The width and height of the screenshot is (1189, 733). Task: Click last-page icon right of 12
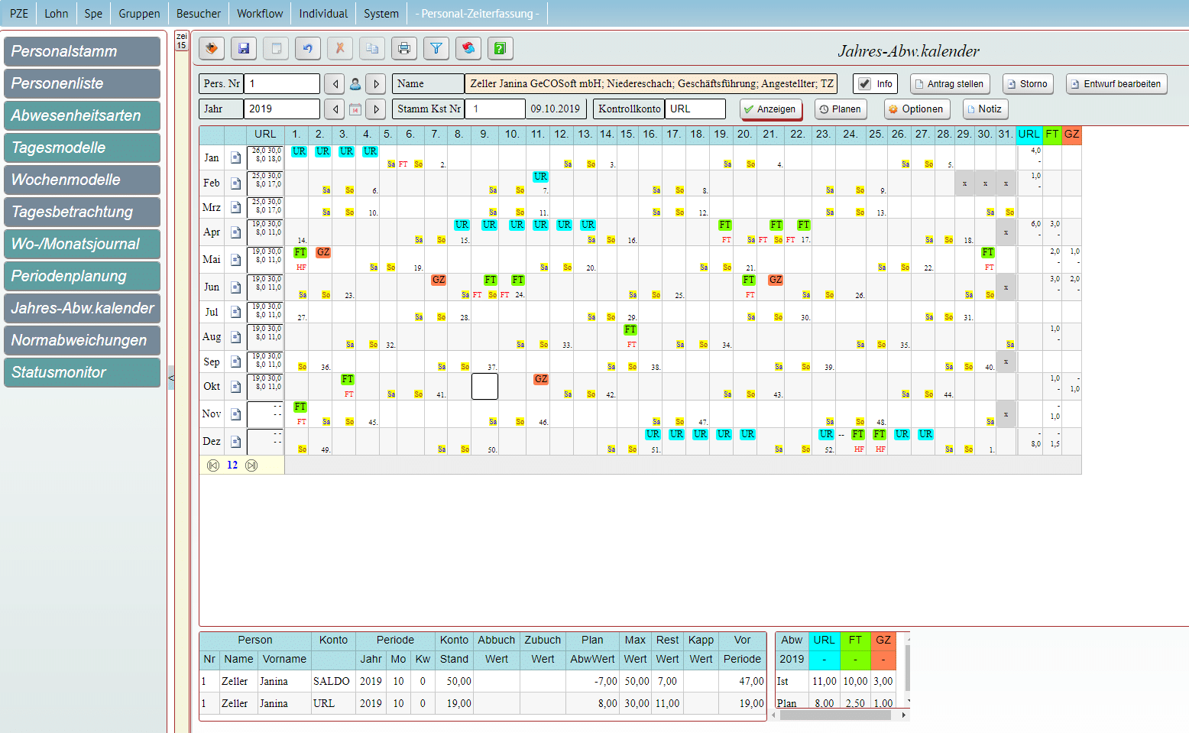251,465
